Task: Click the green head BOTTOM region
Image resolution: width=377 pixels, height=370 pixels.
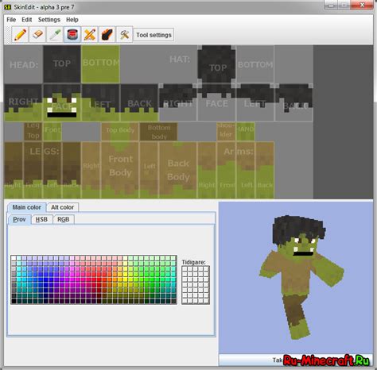Action: coord(100,64)
